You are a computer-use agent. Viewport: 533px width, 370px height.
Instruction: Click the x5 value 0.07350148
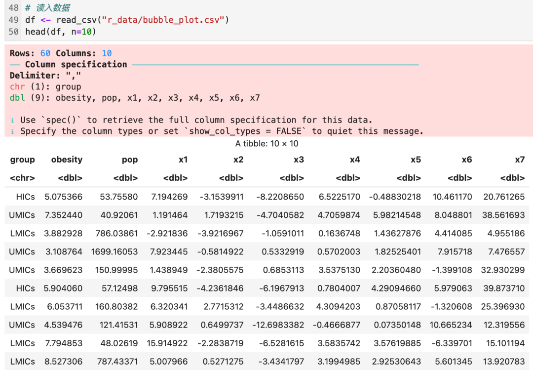(x=397, y=325)
